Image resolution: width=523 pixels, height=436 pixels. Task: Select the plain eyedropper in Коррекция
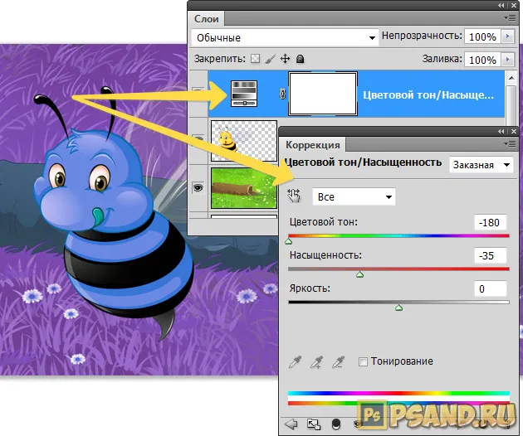pyautogui.click(x=296, y=362)
